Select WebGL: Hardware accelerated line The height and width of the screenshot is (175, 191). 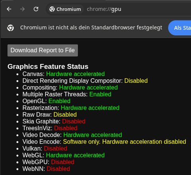(x=64, y=155)
